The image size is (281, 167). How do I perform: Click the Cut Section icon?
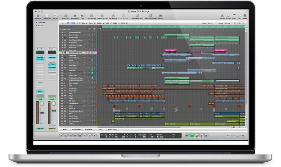pyautogui.click(x=113, y=17)
